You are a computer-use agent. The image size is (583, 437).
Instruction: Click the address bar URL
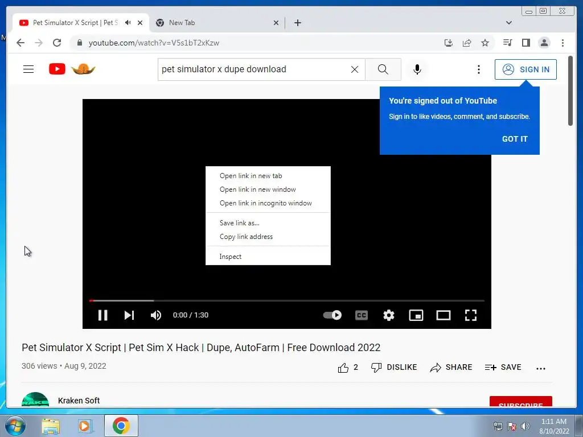pyautogui.click(x=154, y=43)
